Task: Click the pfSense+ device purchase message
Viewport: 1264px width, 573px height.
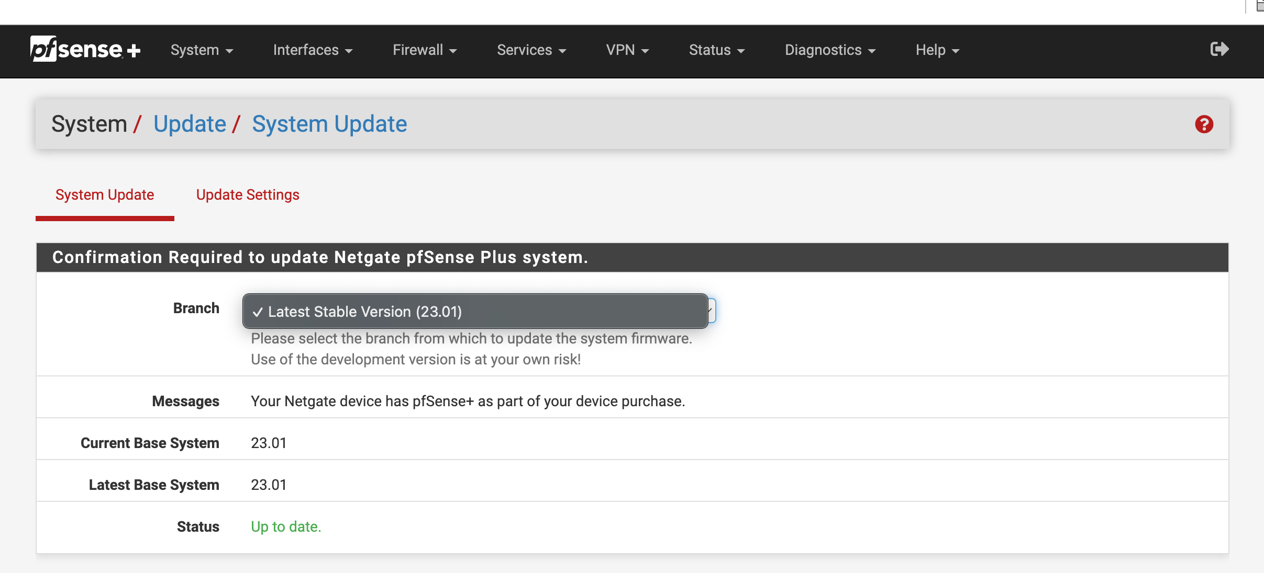Action: point(468,402)
